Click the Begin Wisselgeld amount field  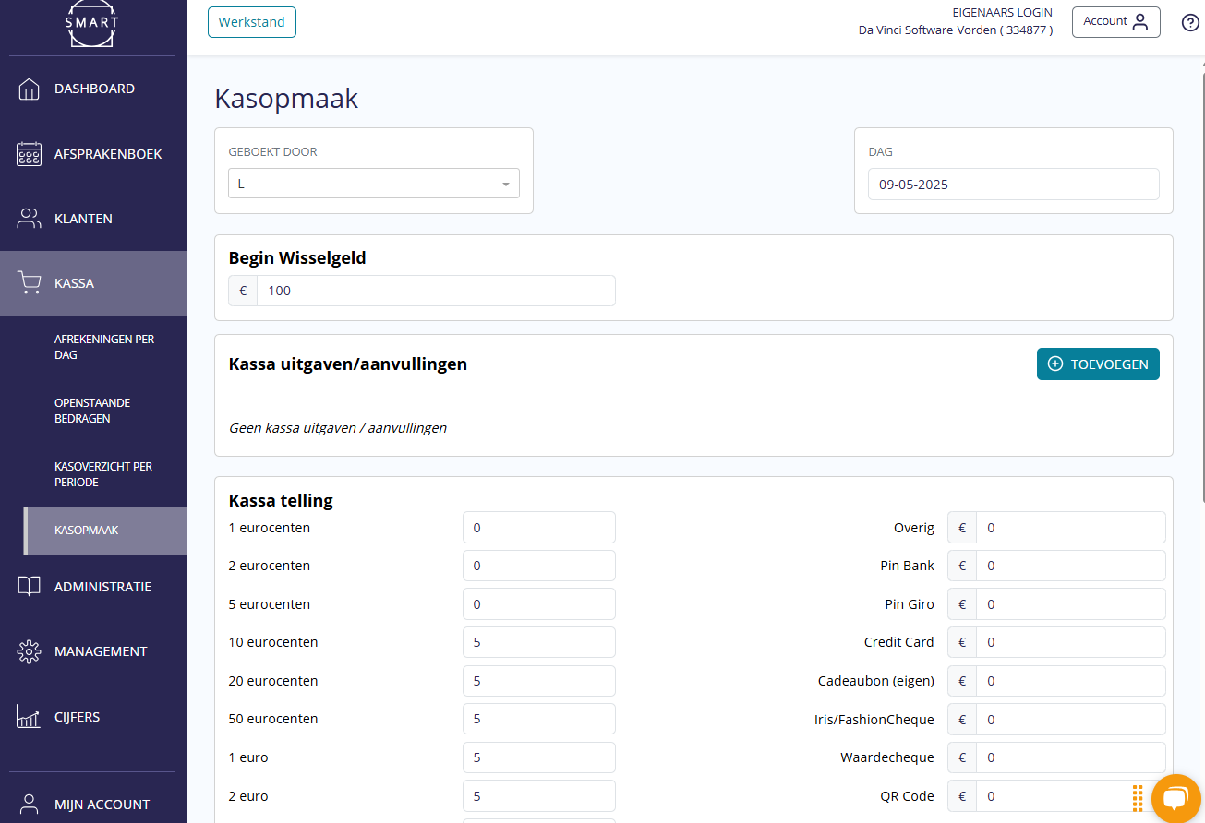(x=435, y=291)
